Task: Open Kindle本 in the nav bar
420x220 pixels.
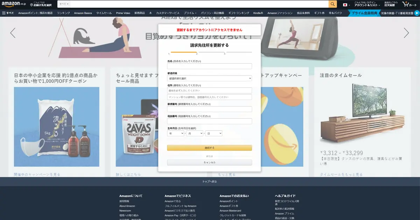Action: pos(258,13)
